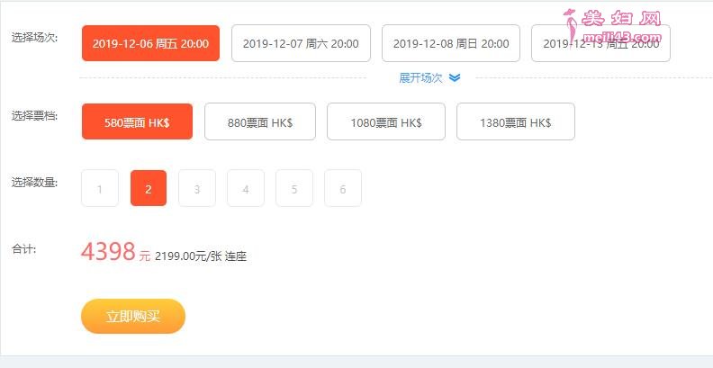713x368 pixels.
Task: Choose quantity 4 tickets
Action: pyautogui.click(x=246, y=188)
